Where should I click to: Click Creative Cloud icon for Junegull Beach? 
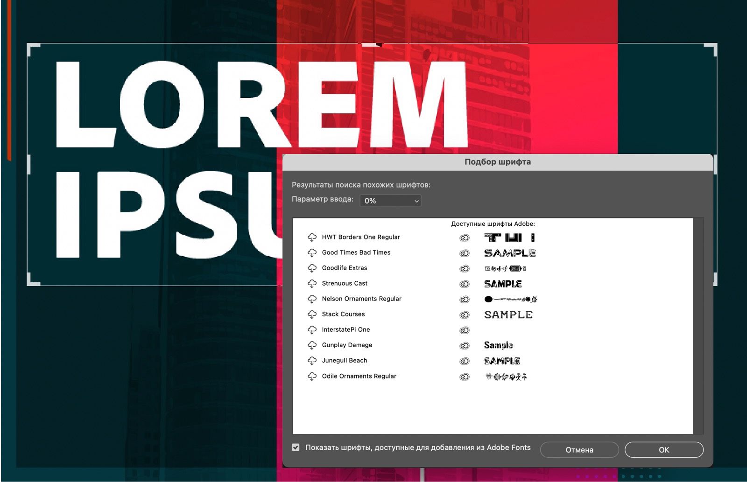click(465, 361)
